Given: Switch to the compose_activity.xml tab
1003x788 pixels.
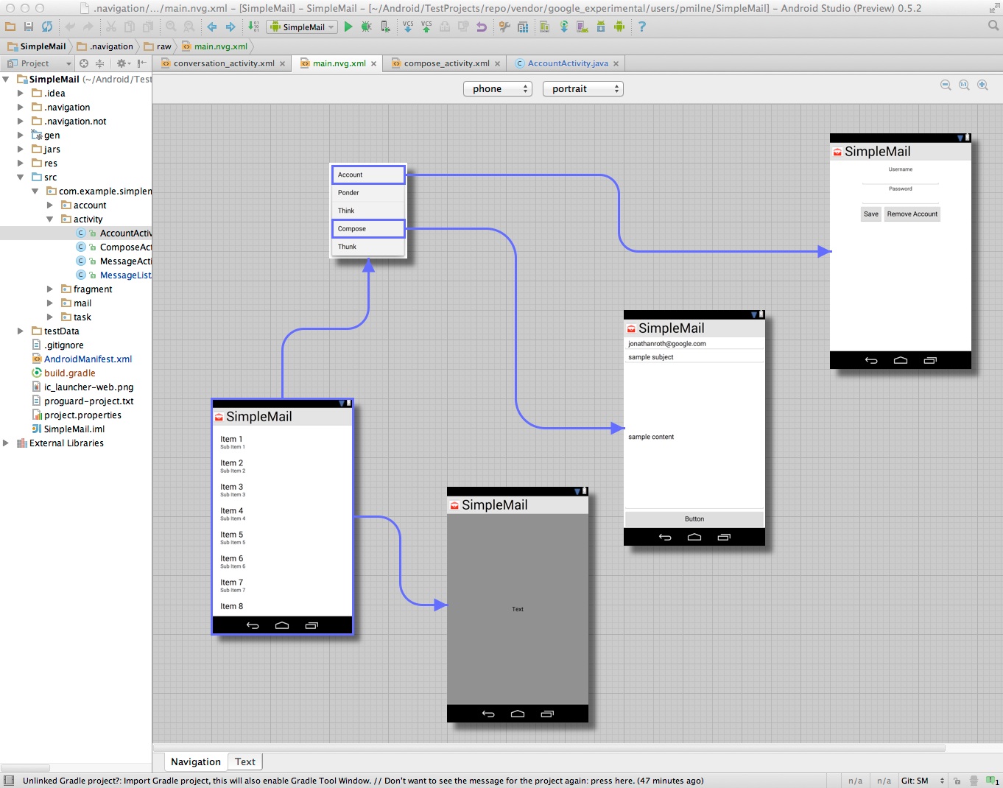Looking at the screenshot, I should [446, 63].
